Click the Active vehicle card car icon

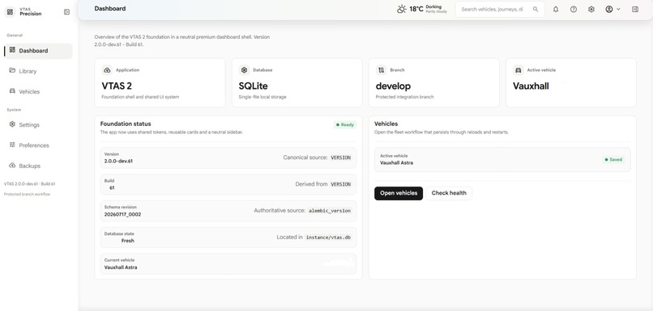coord(518,70)
